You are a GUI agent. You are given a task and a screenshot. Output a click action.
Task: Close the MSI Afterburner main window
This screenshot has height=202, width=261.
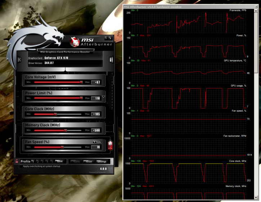(x=110, y=38)
